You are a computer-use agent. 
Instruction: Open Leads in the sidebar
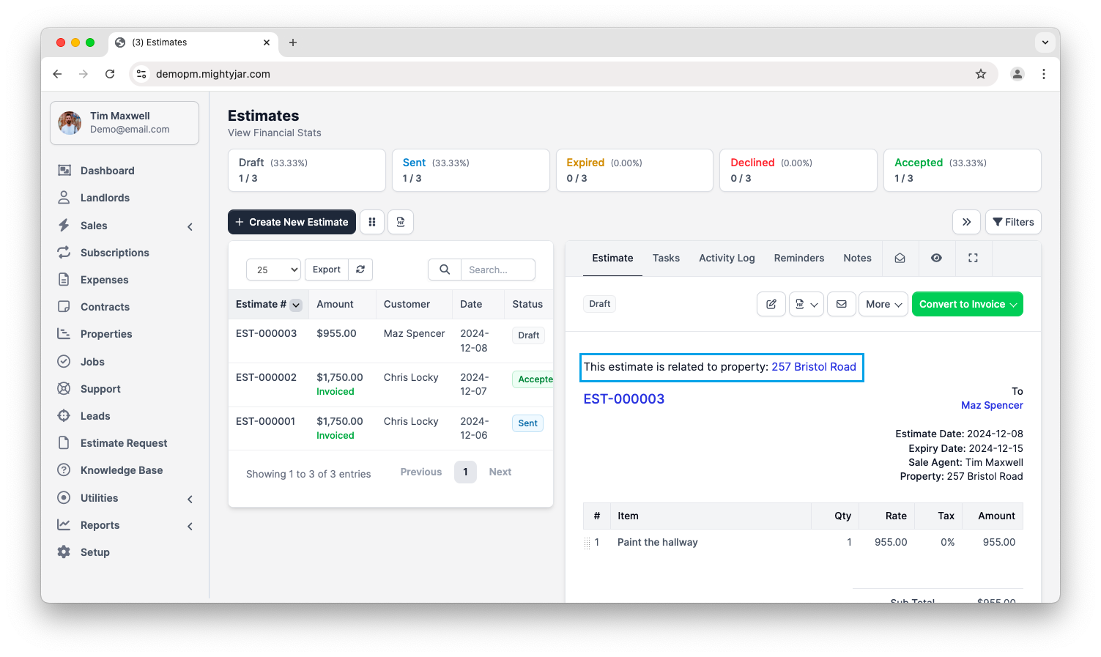coord(95,416)
